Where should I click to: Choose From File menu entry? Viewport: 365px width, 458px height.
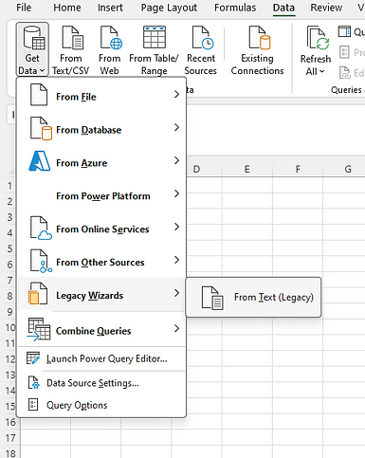tap(101, 96)
